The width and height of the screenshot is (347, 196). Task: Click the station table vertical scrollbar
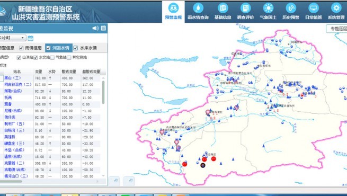[x=103, y=92]
